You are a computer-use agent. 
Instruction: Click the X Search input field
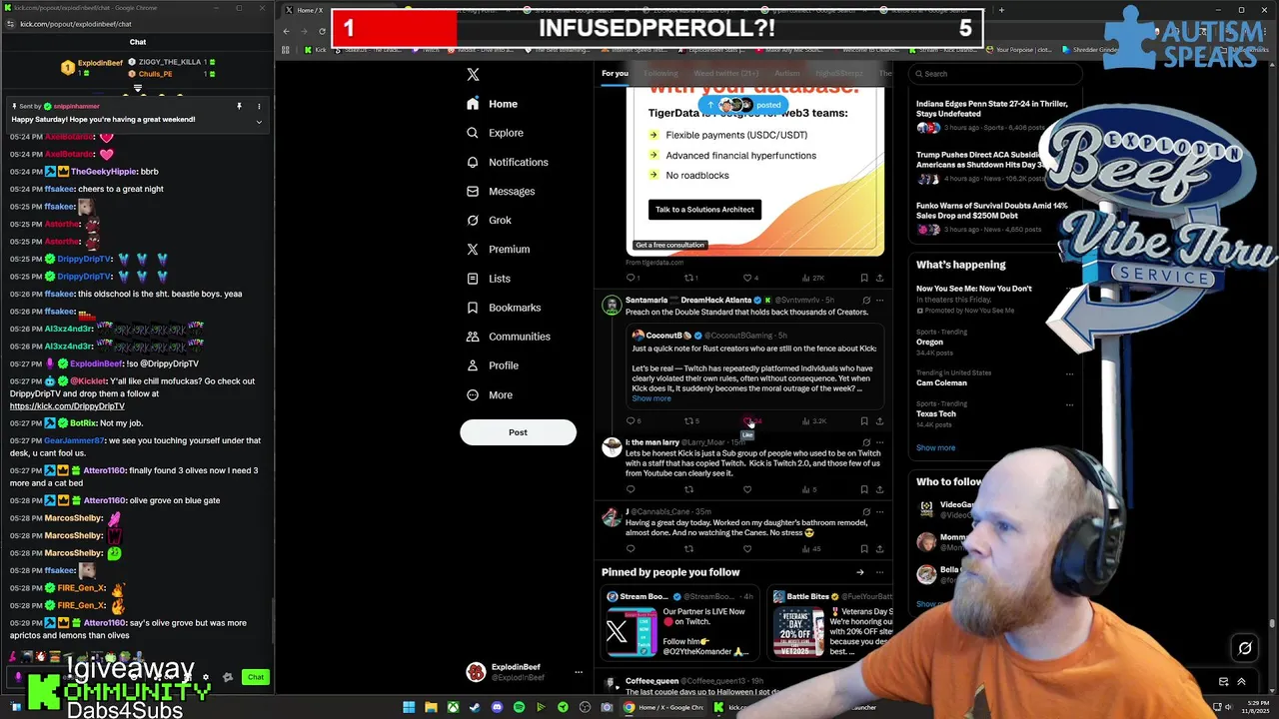994,74
